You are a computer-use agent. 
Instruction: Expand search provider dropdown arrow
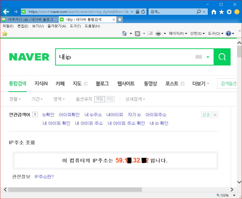pos(204,12)
